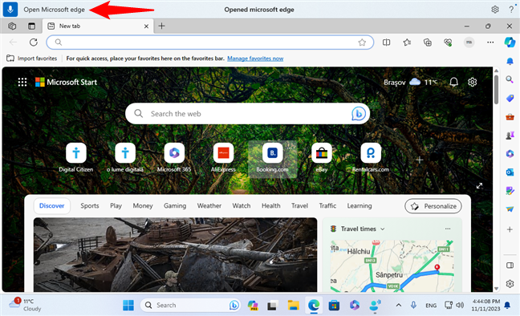Open the Favorites hub

click(407, 43)
